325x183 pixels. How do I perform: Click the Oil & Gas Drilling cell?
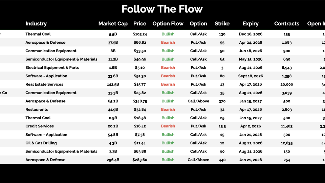click(41, 143)
